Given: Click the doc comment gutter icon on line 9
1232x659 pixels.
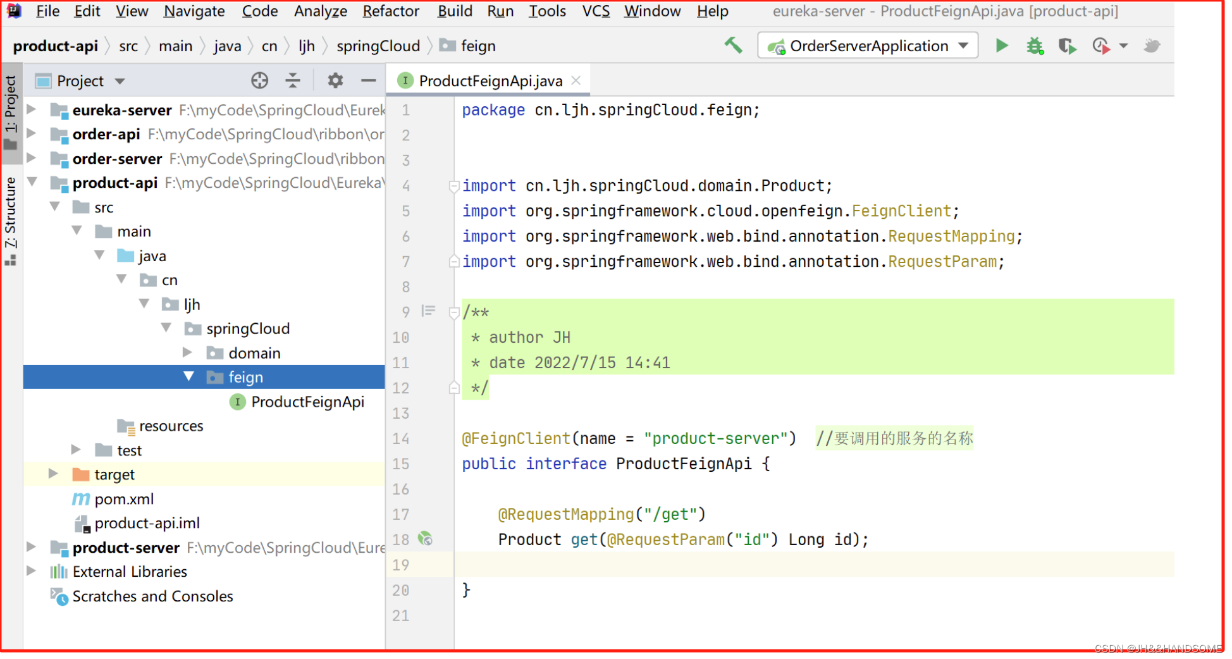Looking at the screenshot, I should 430,312.
